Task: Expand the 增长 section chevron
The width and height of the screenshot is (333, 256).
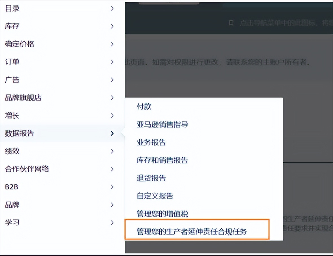Action: coord(112,116)
